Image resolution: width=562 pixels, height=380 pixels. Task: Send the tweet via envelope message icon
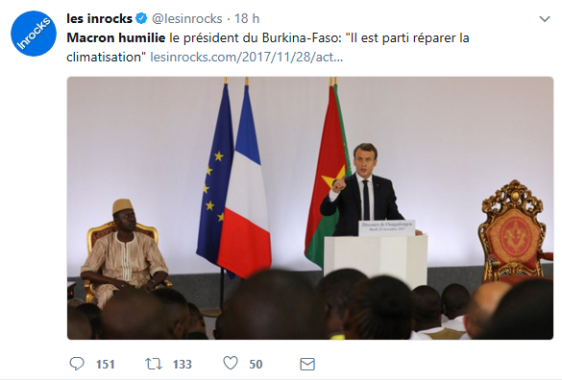(307, 364)
